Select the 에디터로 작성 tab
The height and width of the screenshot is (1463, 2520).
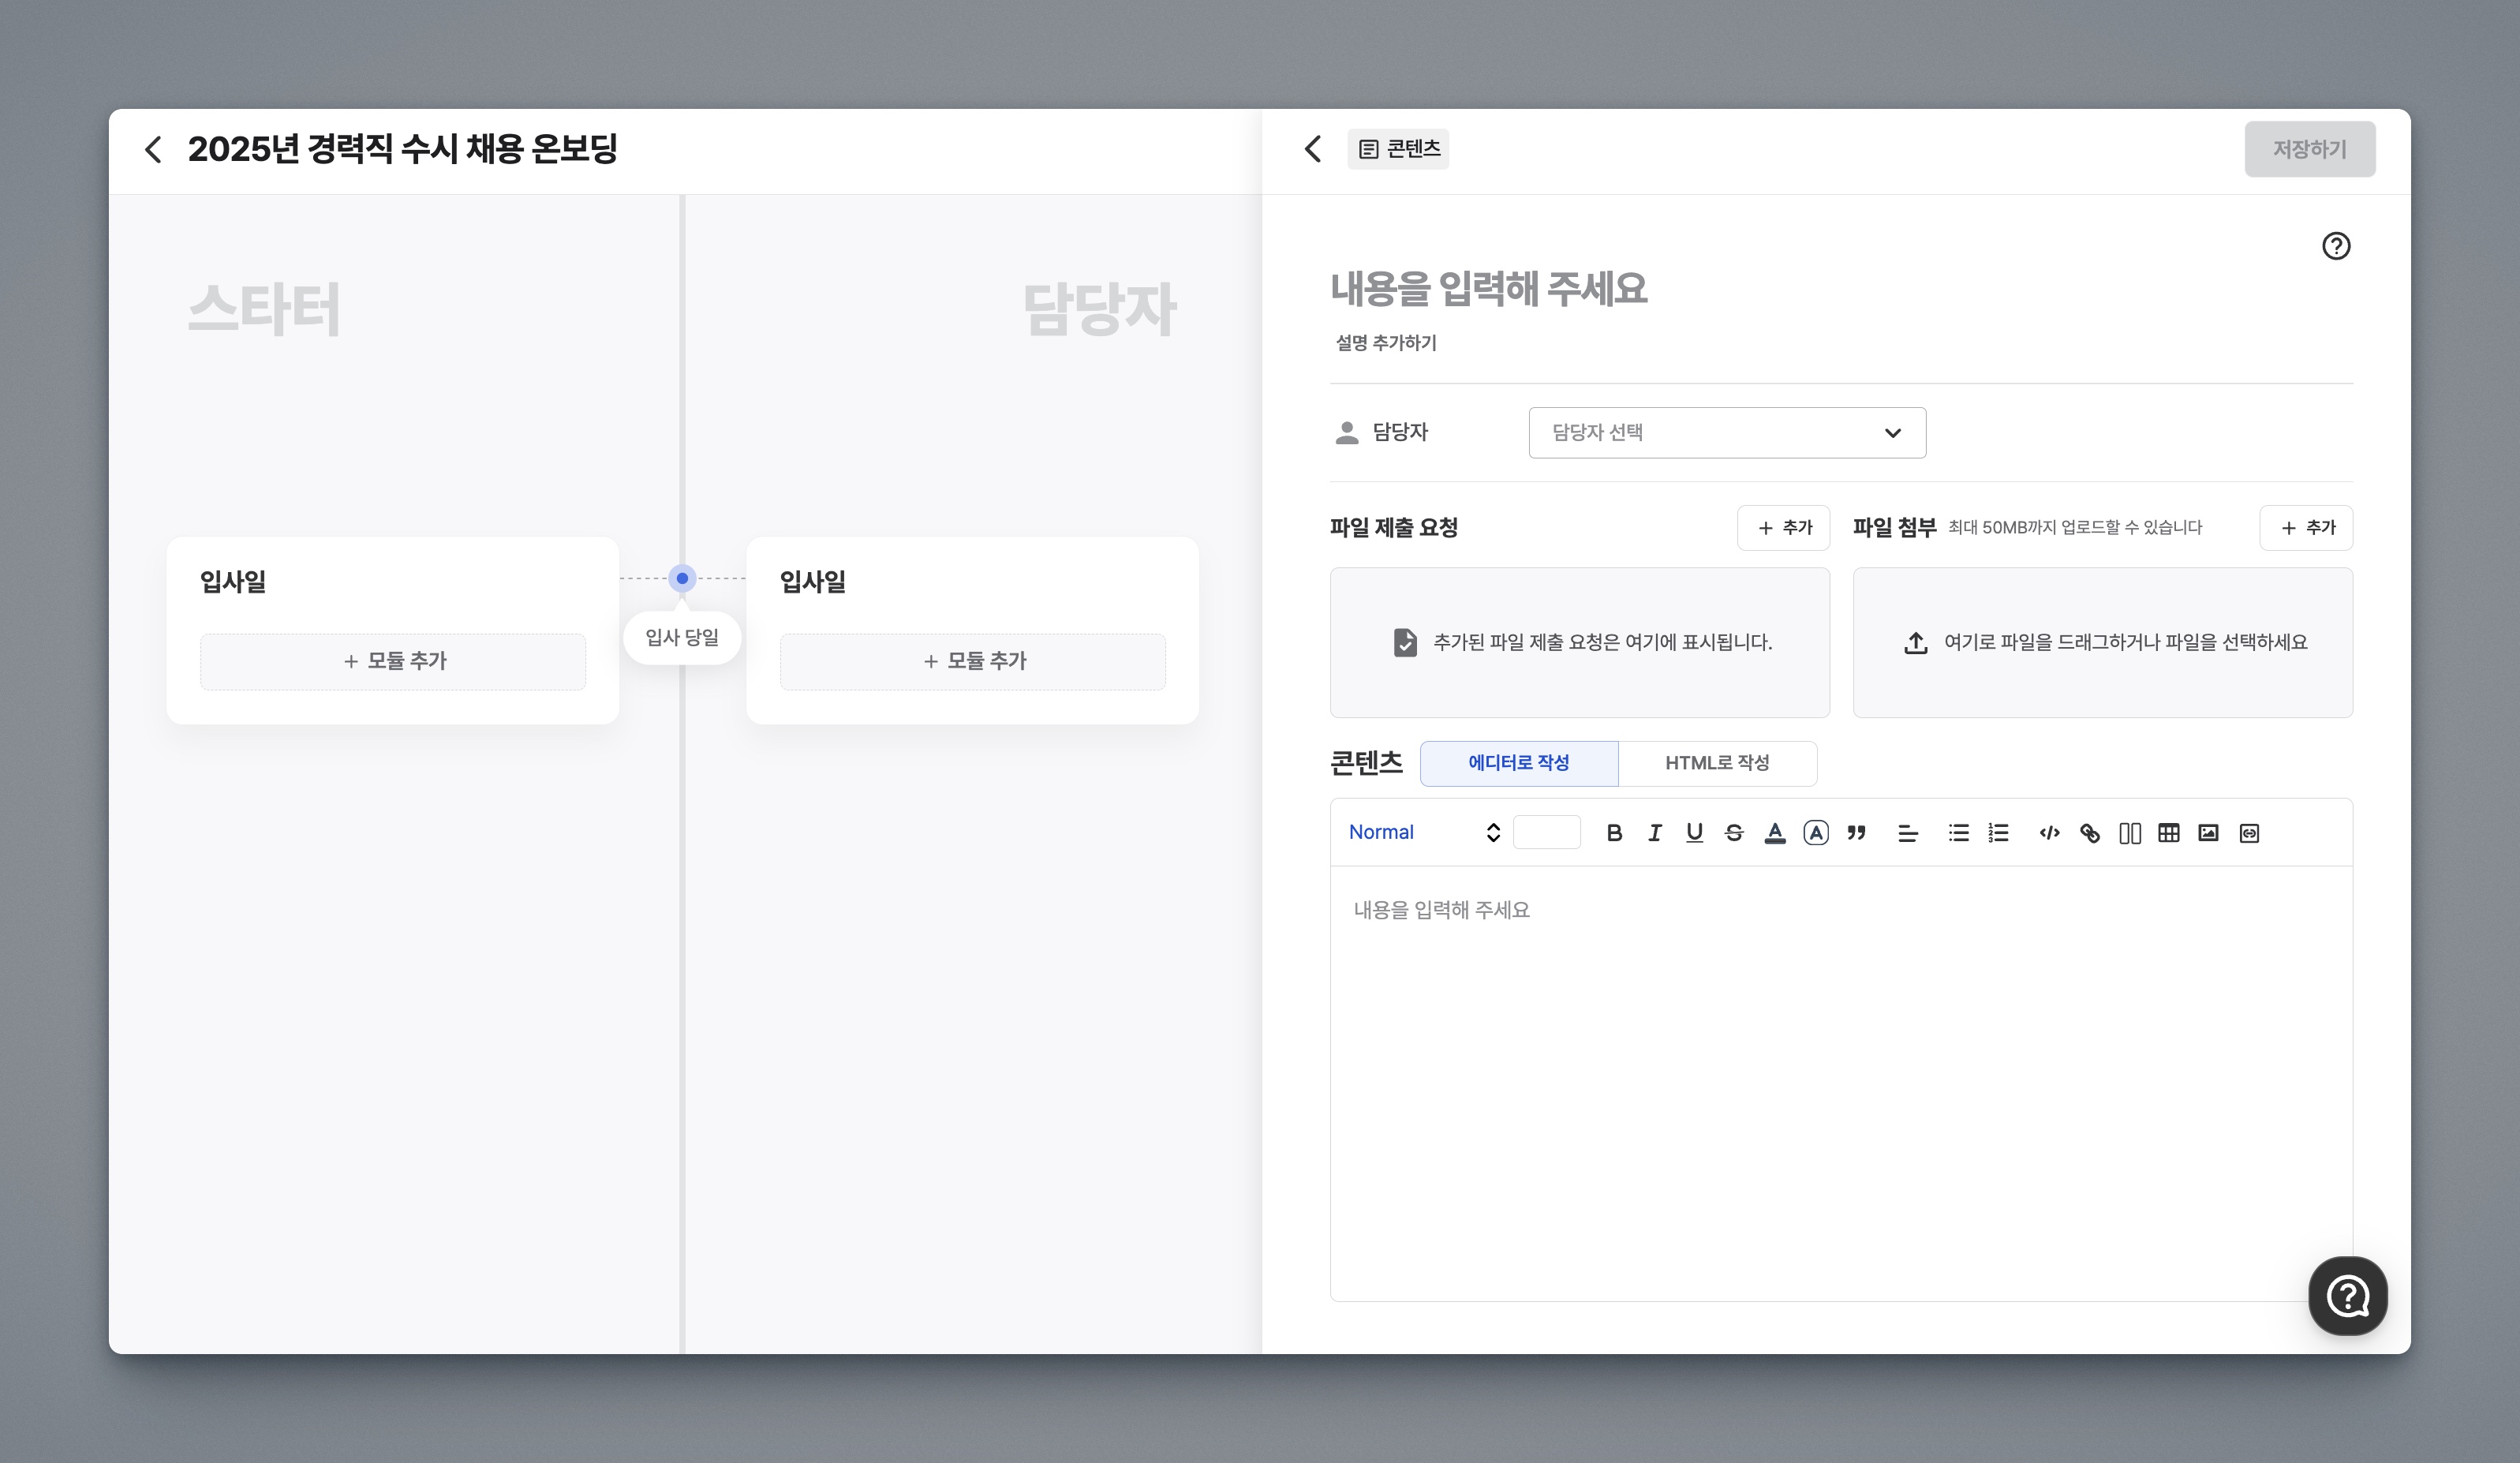[1518, 763]
